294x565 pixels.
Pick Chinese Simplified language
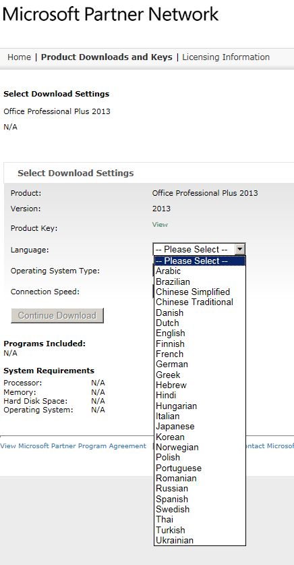click(200, 292)
